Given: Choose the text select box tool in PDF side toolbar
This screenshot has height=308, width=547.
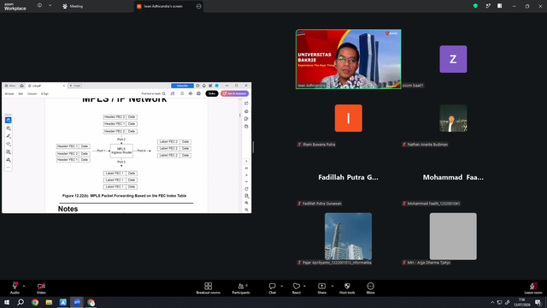Looking at the screenshot, I should tap(9, 152).
